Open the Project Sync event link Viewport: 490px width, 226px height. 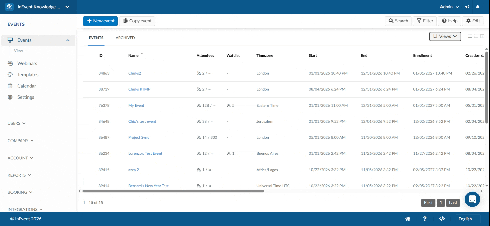pyautogui.click(x=139, y=137)
